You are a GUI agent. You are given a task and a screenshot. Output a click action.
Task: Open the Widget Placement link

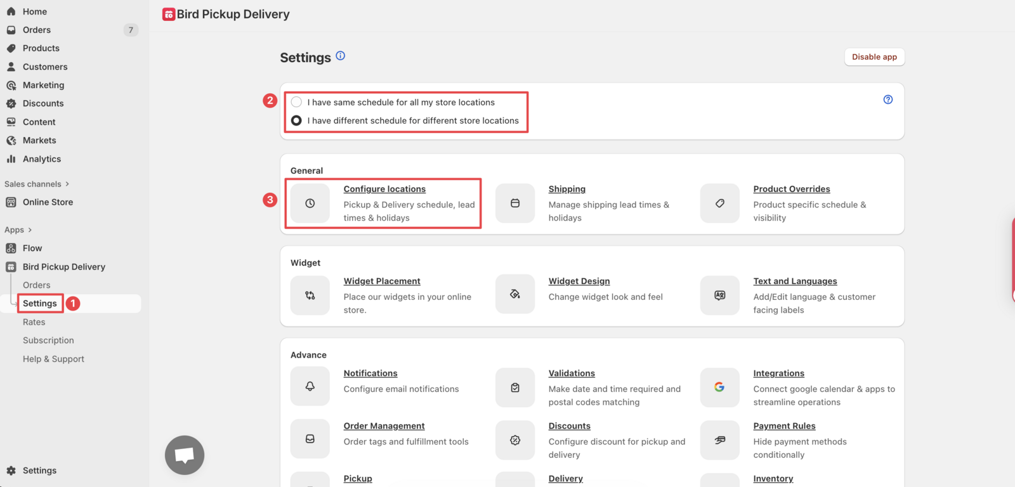pyautogui.click(x=382, y=281)
